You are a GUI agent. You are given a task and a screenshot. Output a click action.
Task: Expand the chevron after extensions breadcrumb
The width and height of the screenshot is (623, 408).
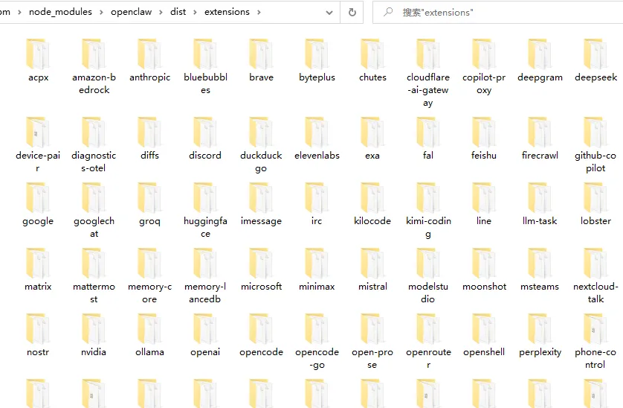[x=259, y=13]
